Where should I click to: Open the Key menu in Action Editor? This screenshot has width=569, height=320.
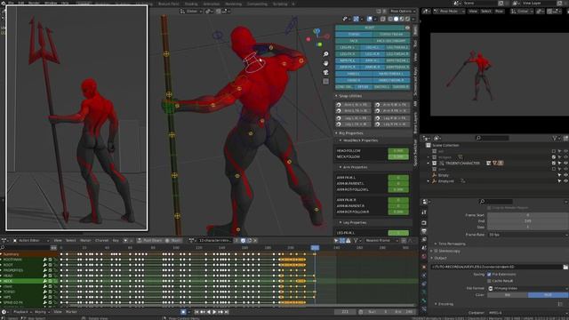pyautogui.click(x=116, y=241)
